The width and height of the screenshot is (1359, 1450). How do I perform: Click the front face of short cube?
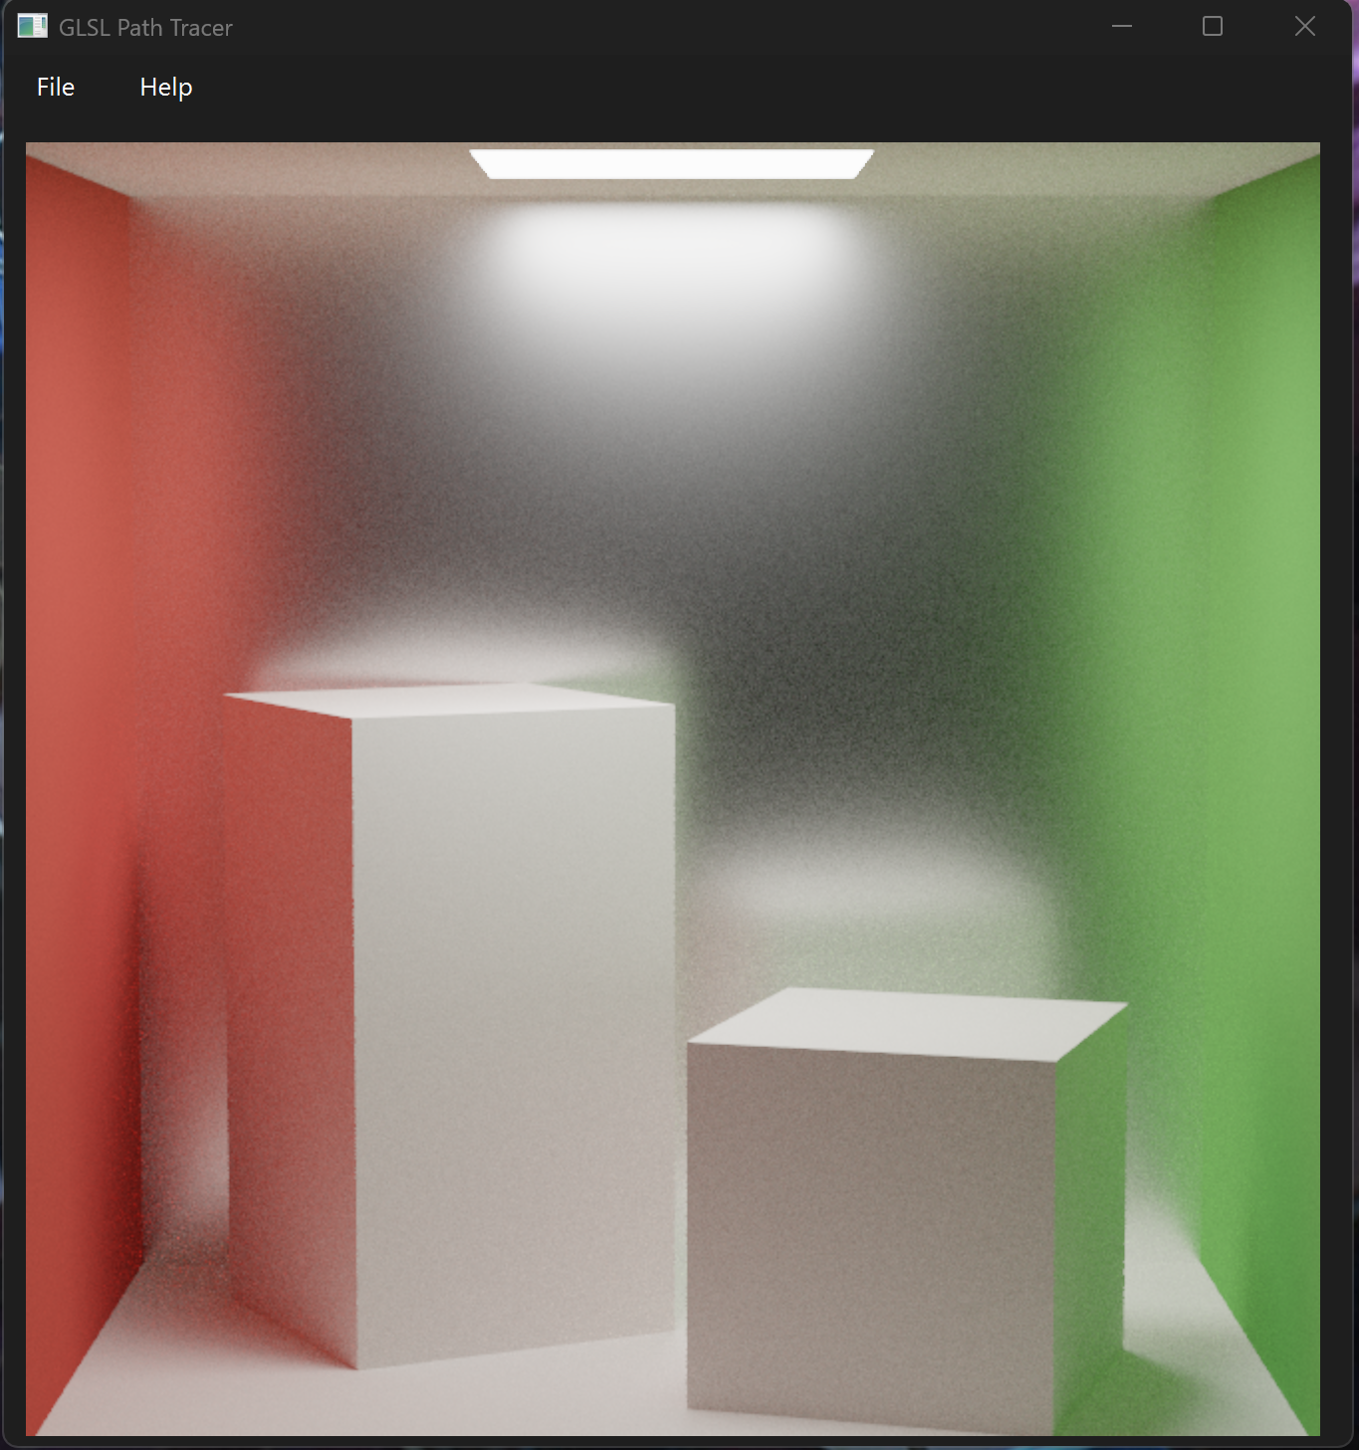click(x=871, y=1234)
